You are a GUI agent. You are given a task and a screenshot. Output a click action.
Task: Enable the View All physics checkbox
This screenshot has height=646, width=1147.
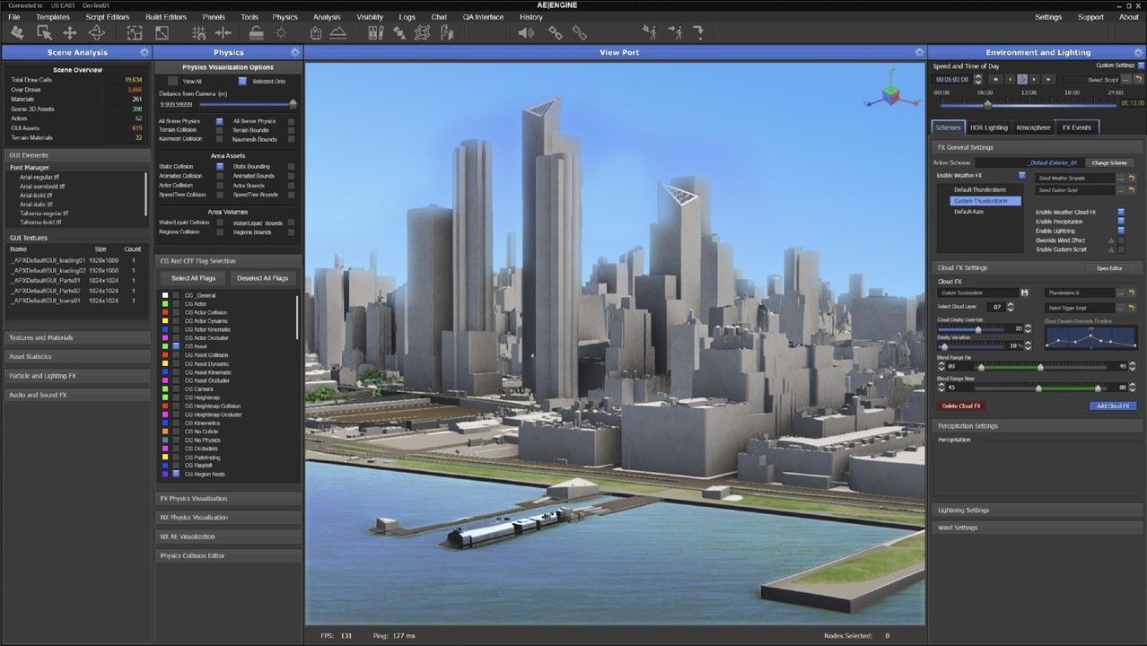[173, 81]
